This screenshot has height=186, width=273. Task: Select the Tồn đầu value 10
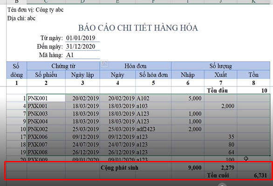pos(253,90)
